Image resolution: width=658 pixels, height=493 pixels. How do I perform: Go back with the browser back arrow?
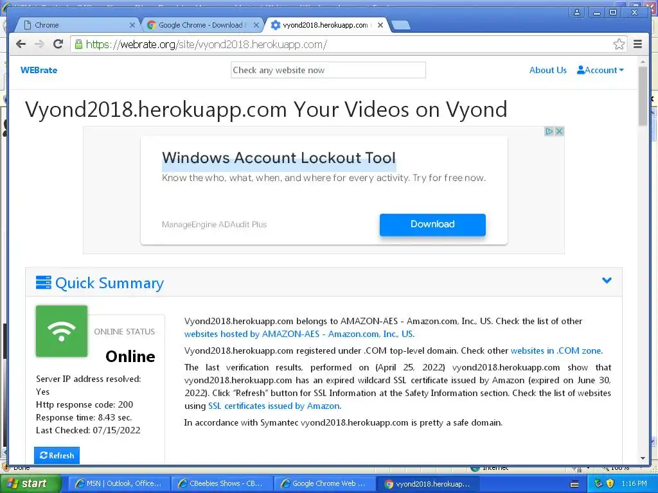click(21, 44)
